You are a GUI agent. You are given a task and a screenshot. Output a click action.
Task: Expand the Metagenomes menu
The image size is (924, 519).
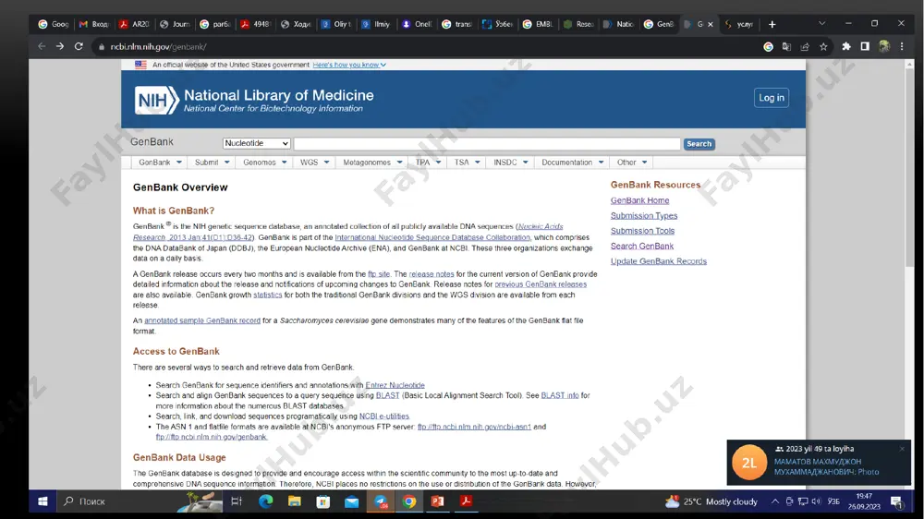372,162
